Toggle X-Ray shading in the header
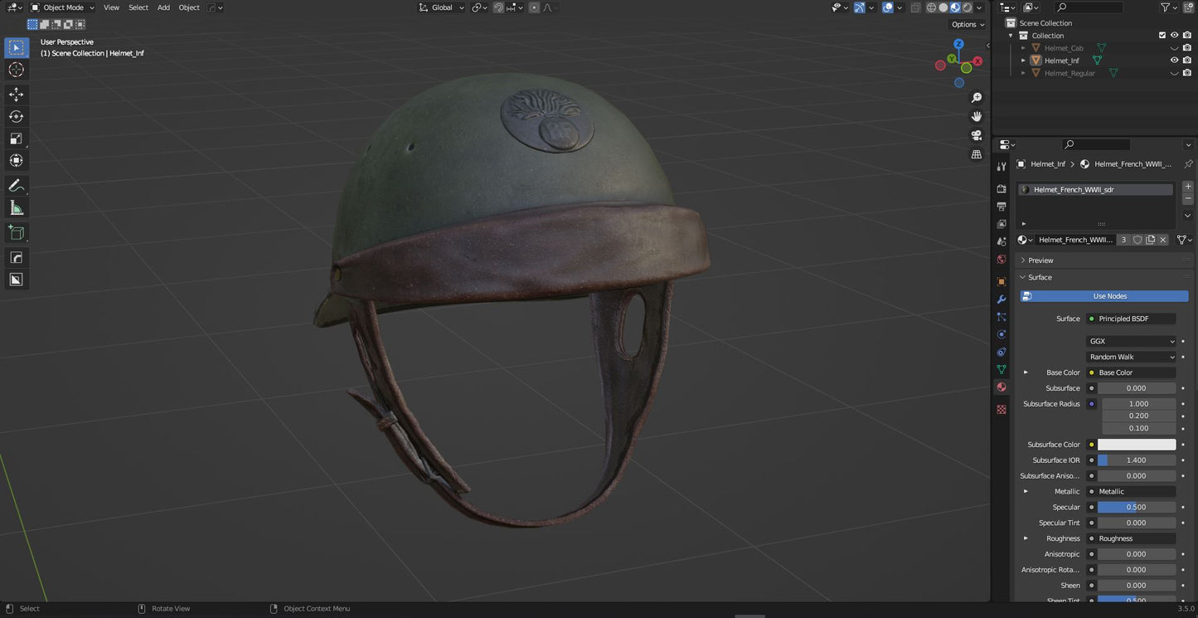The height and width of the screenshot is (618, 1198). 915,7
